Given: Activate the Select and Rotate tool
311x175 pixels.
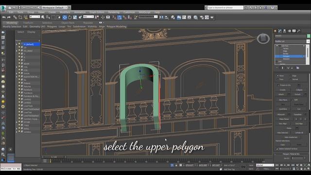Looking at the screenshot, I should click(x=70, y=17).
